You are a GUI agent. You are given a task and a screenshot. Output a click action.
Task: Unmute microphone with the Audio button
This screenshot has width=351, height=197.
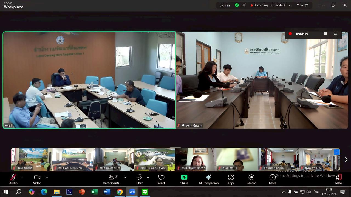(x=13, y=179)
